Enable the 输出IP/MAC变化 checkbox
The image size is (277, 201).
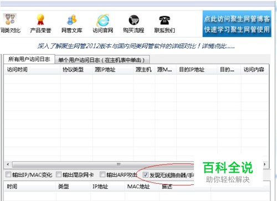click(8, 174)
